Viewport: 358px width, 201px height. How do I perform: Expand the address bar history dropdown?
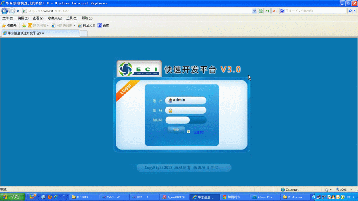255,11
